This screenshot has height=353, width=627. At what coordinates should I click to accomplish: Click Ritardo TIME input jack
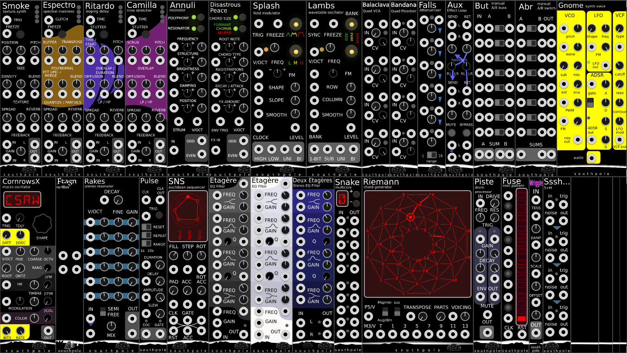[90, 19]
